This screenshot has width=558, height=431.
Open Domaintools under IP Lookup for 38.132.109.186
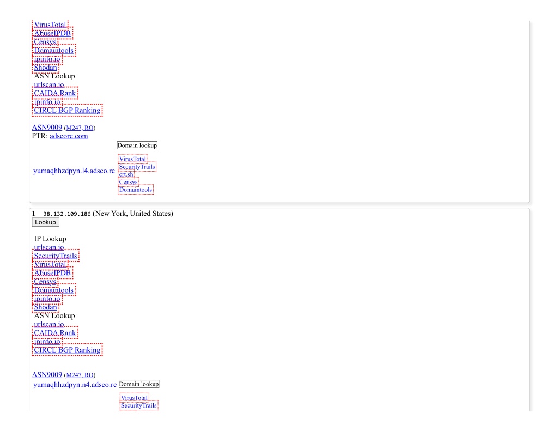tap(54, 290)
